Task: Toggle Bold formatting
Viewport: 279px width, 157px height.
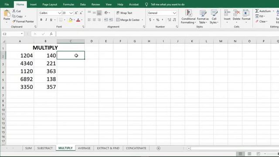Action: pos(41,20)
